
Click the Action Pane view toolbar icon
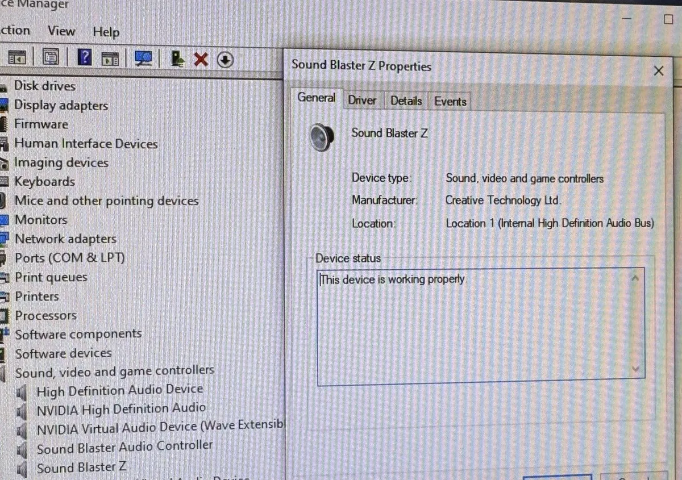(x=110, y=58)
